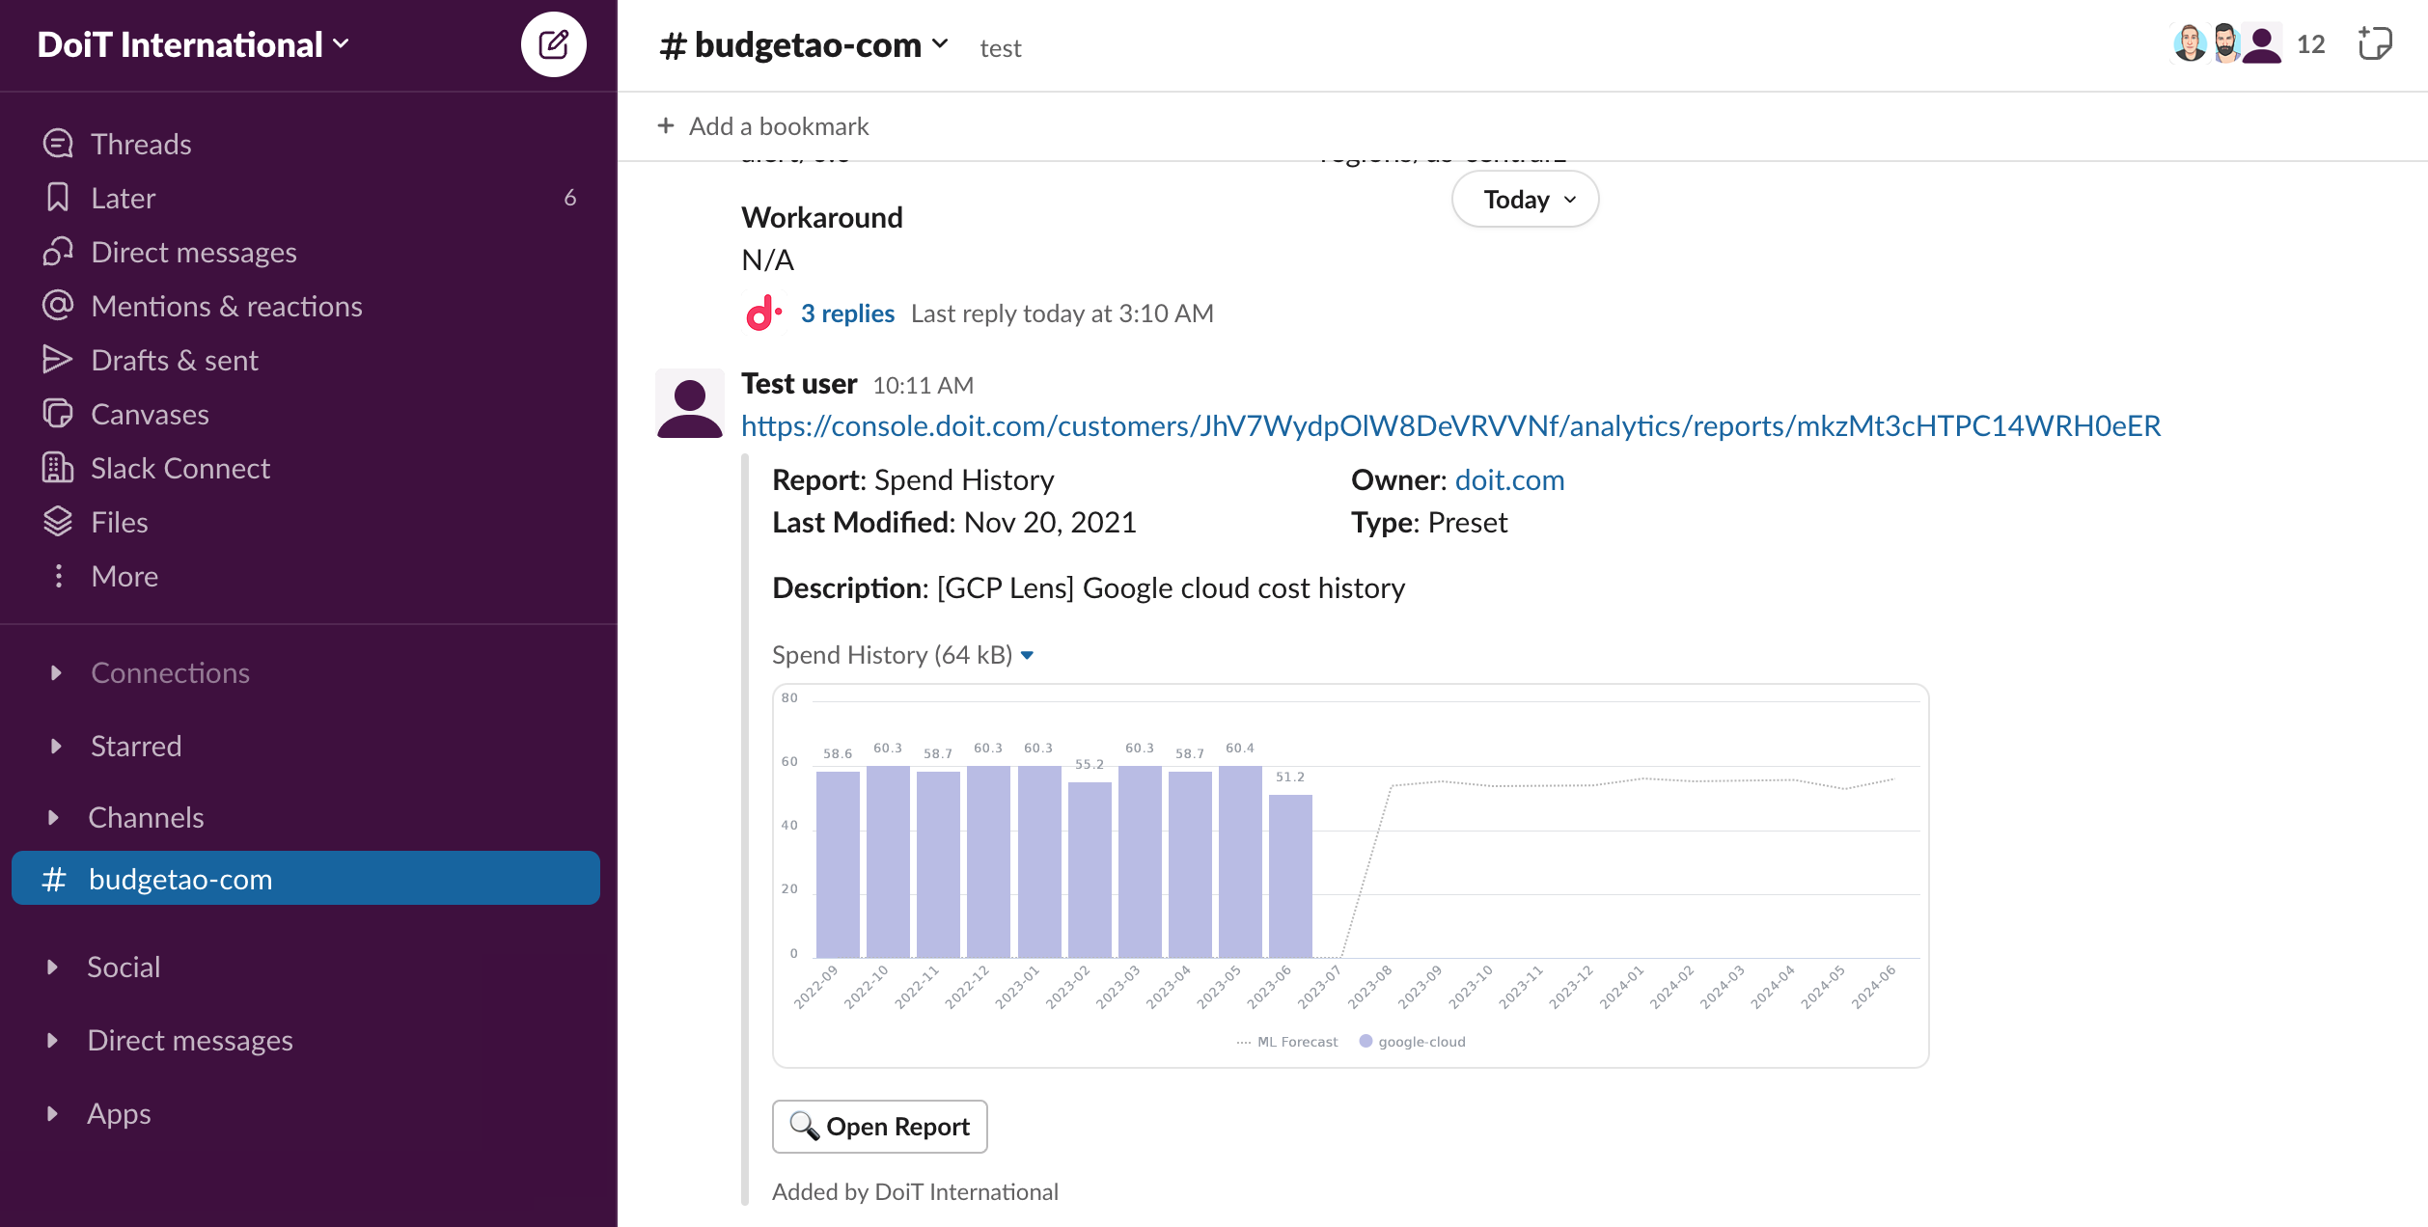Click the Open Report button
2428x1227 pixels.
pyautogui.click(x=879, y=1126)
